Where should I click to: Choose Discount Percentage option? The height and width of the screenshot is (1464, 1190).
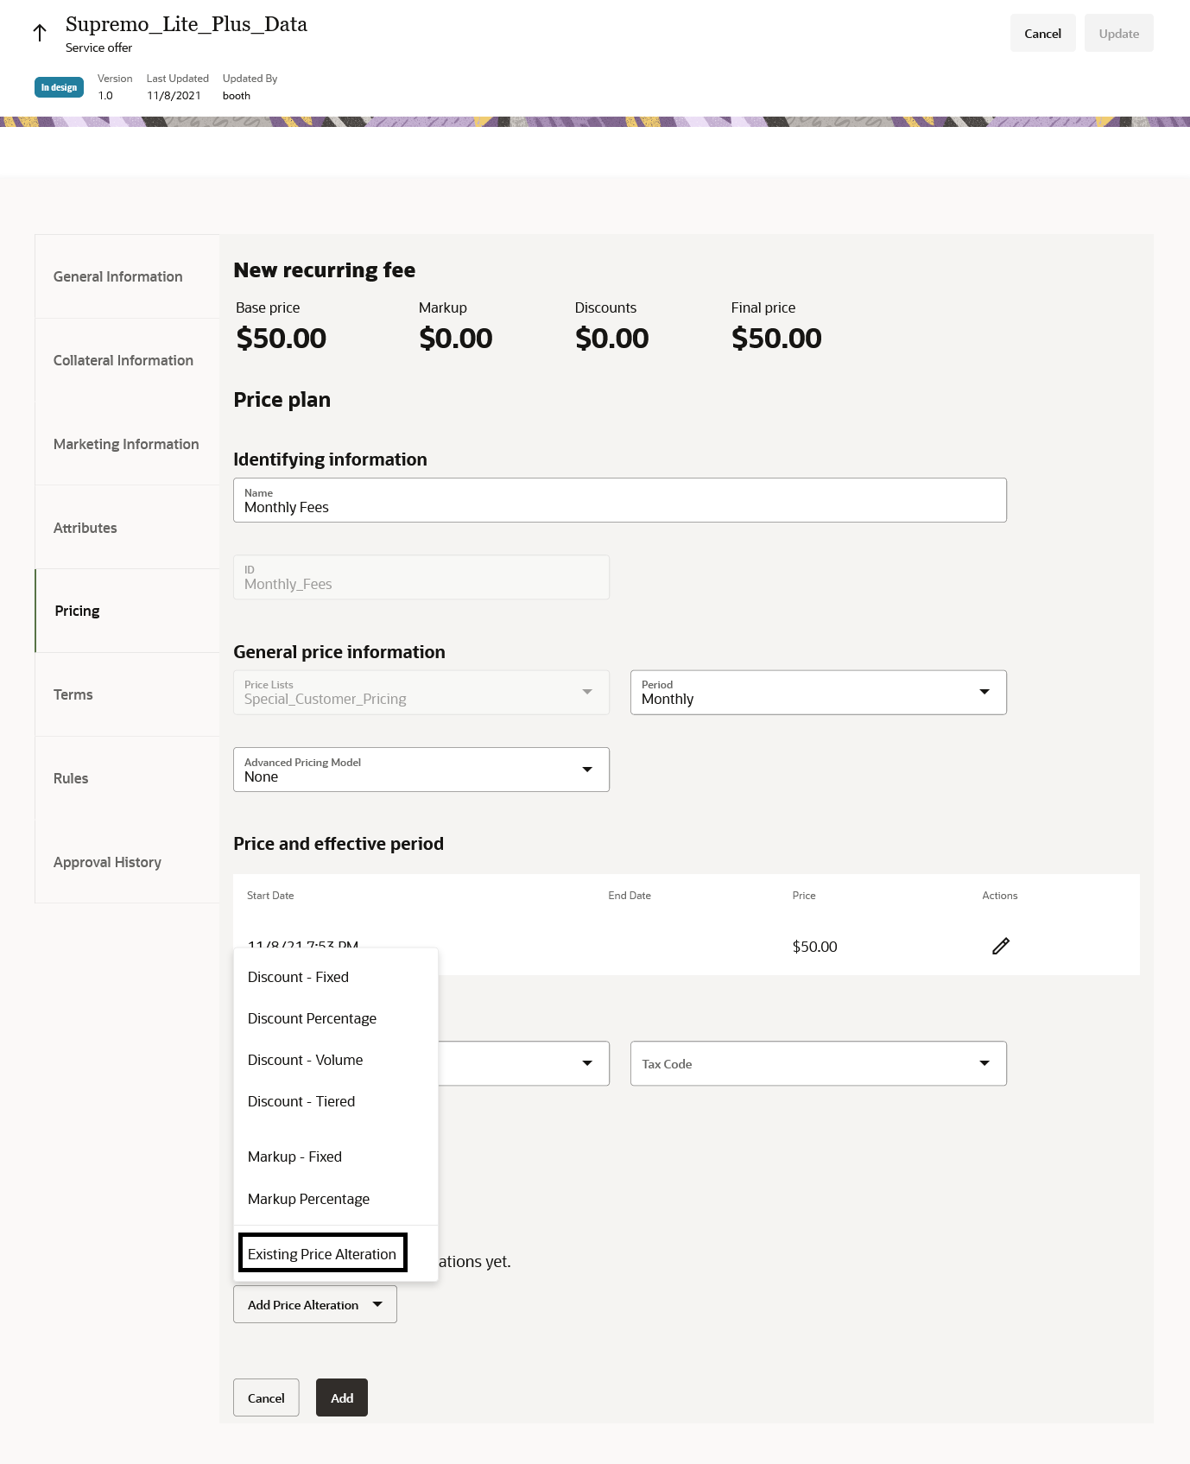click(312, 1018)
